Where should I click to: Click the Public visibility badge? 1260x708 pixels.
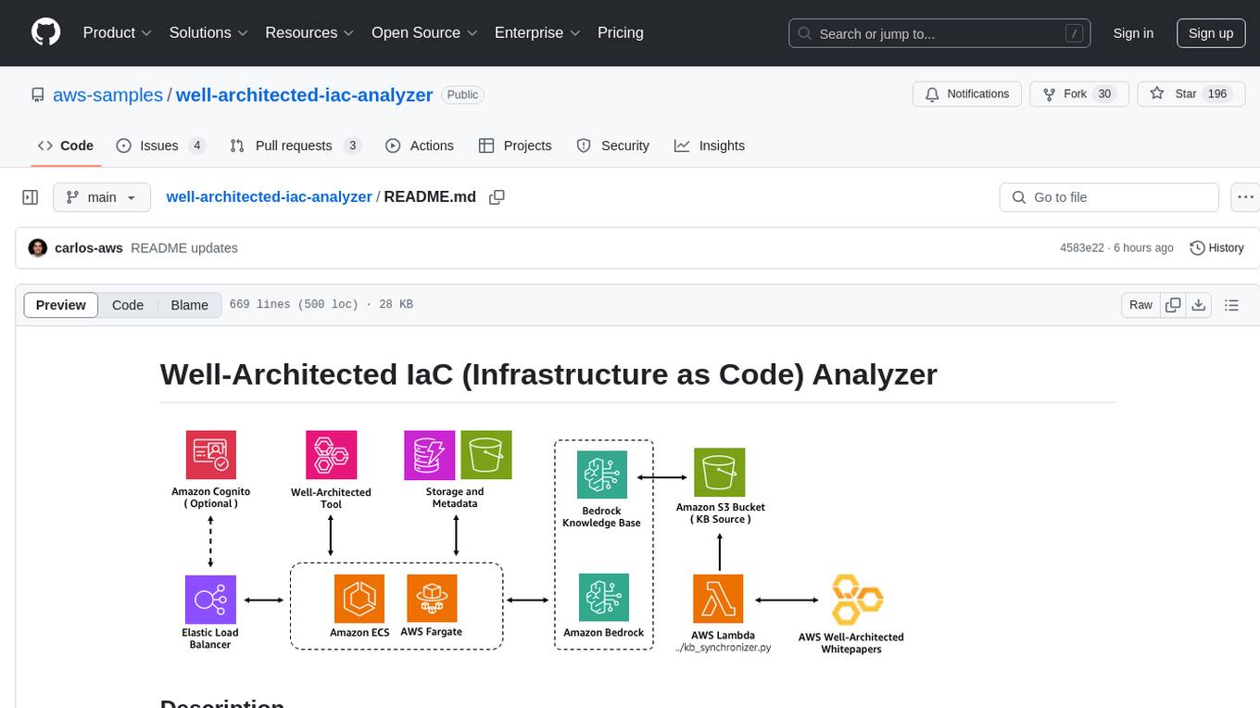(462, 95)
